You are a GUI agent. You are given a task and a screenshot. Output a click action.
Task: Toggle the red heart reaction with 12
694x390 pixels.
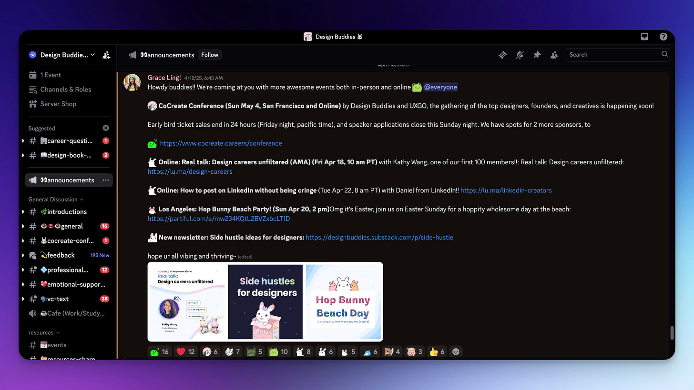[186, 352]
